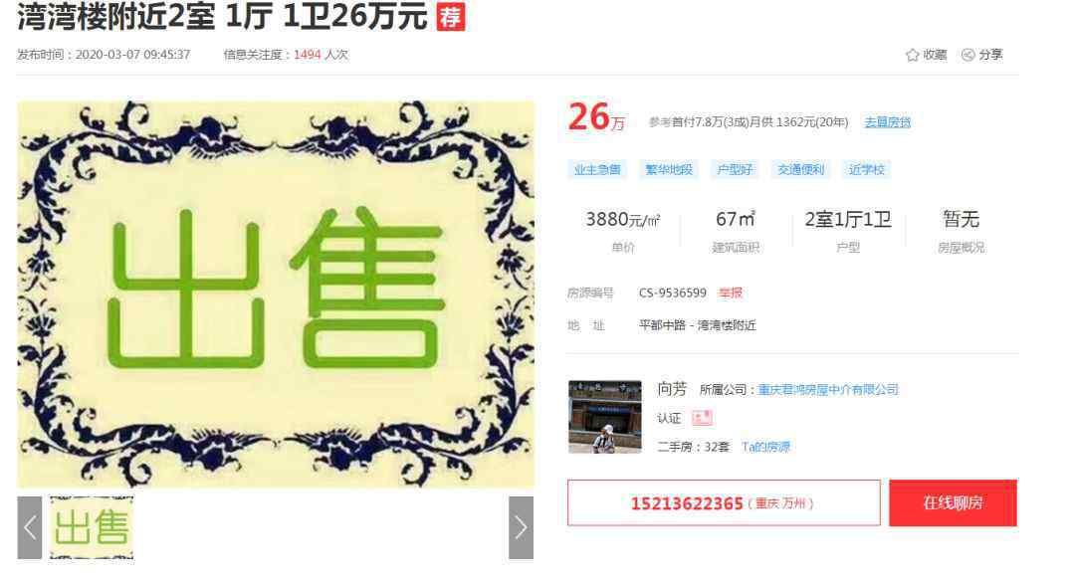Click the 去算房贷 mortgage calculator link
The height and width of the screenshot is (587, 1075).
click(888, 122)
